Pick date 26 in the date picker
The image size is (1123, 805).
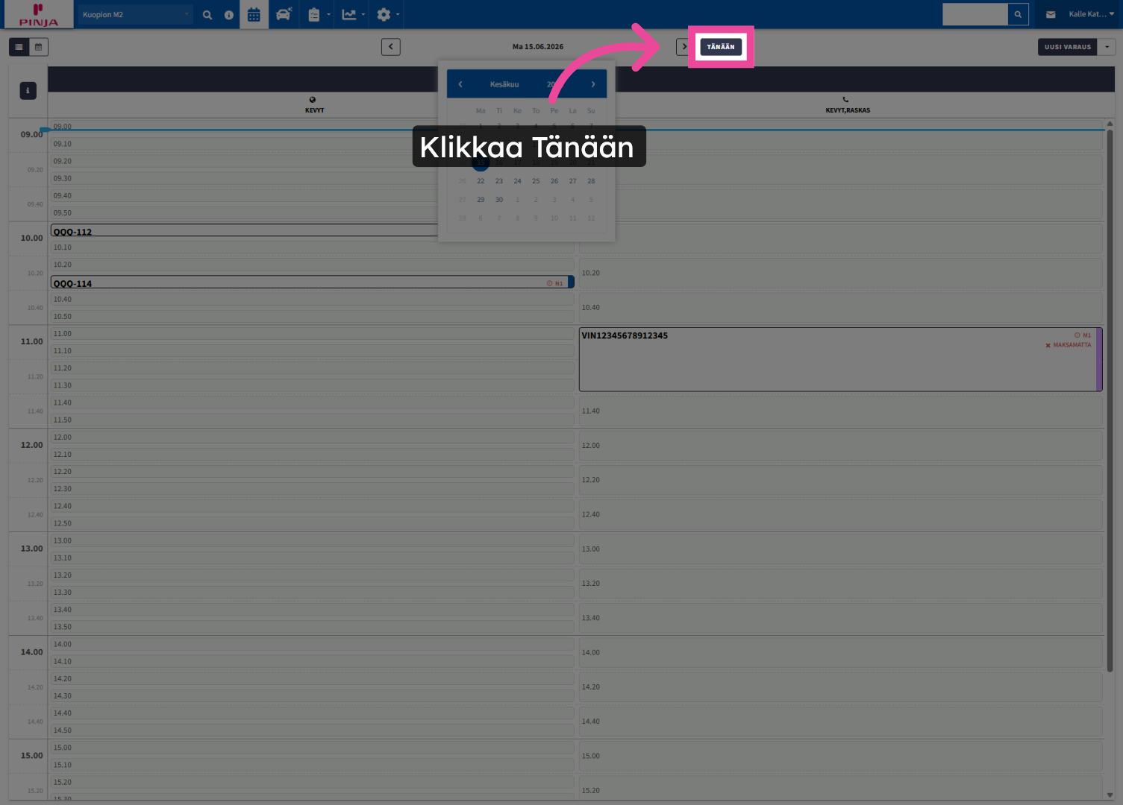point(554,181)
